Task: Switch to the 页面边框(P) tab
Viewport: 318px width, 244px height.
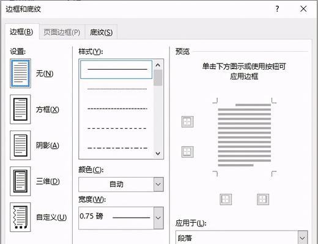Action: pyautogui.click(x=62, y=32)
